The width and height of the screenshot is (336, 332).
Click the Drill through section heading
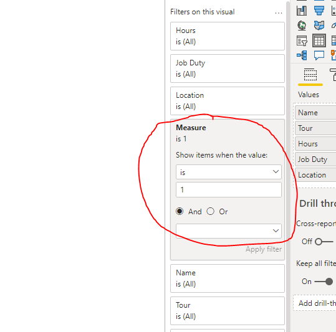(x=317, y=203)
